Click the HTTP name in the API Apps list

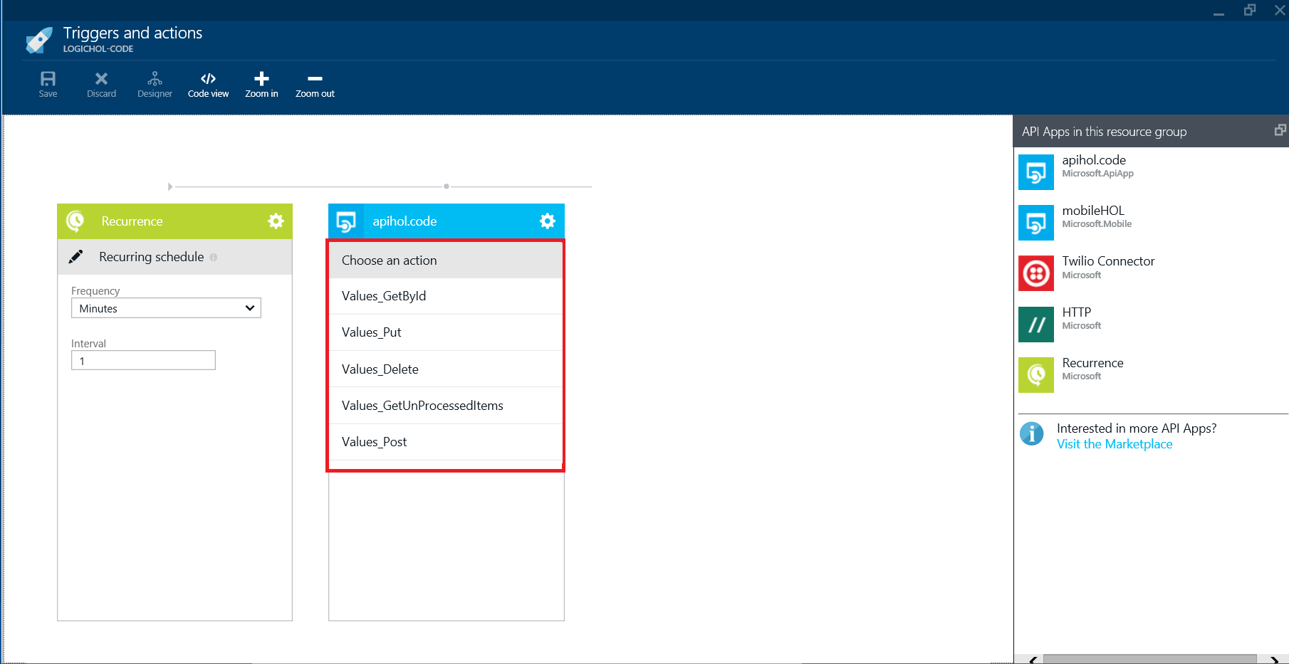(1076, 312)
